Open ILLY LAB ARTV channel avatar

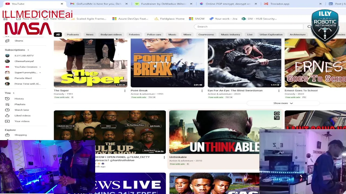click(7, 56)
